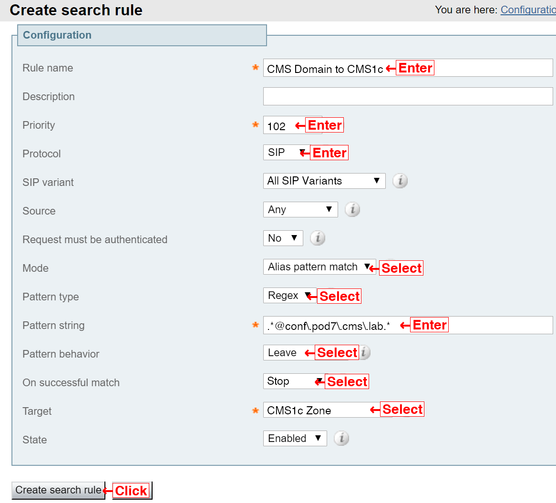The height and width of the screenshot is (503, 556).
Task: Click the Priority label
Action: [x=39, y=125]
